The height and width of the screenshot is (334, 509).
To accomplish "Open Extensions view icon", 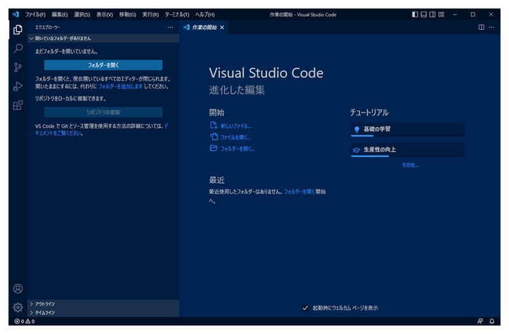I will point(18,105).
